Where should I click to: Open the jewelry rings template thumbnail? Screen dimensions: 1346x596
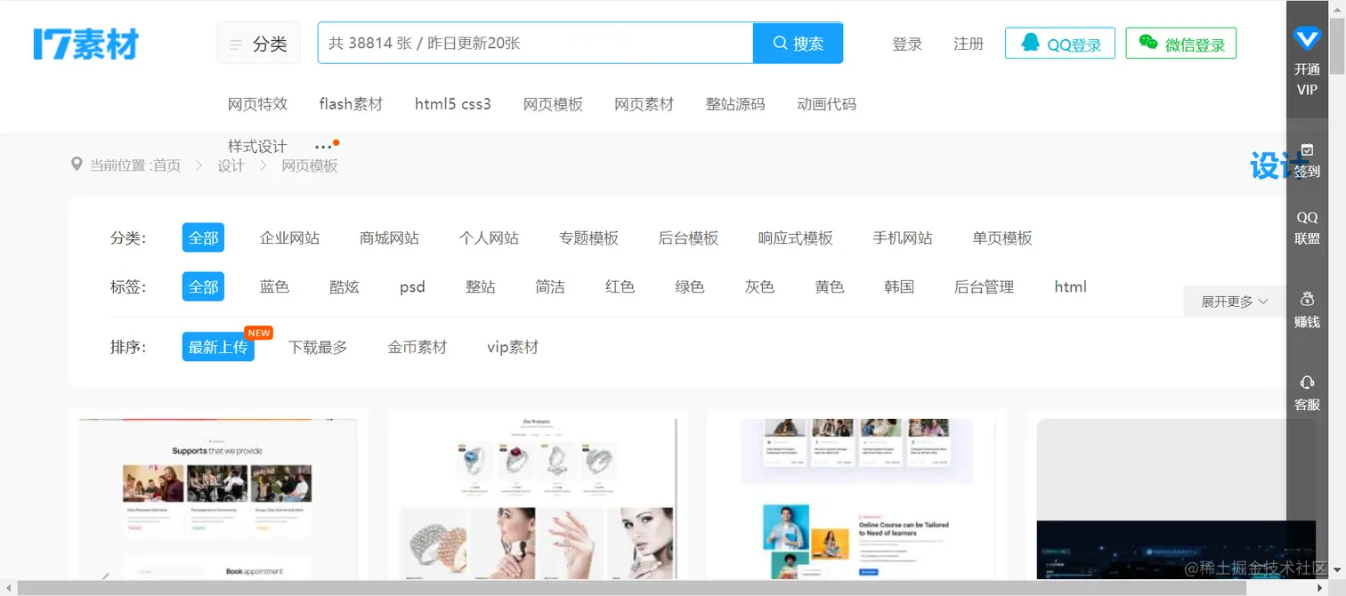click(537, 498)
